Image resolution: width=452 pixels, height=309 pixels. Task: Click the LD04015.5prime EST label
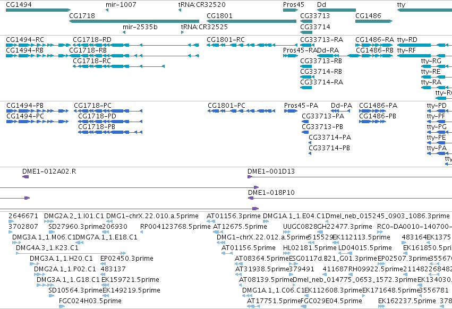pos(365,247)
